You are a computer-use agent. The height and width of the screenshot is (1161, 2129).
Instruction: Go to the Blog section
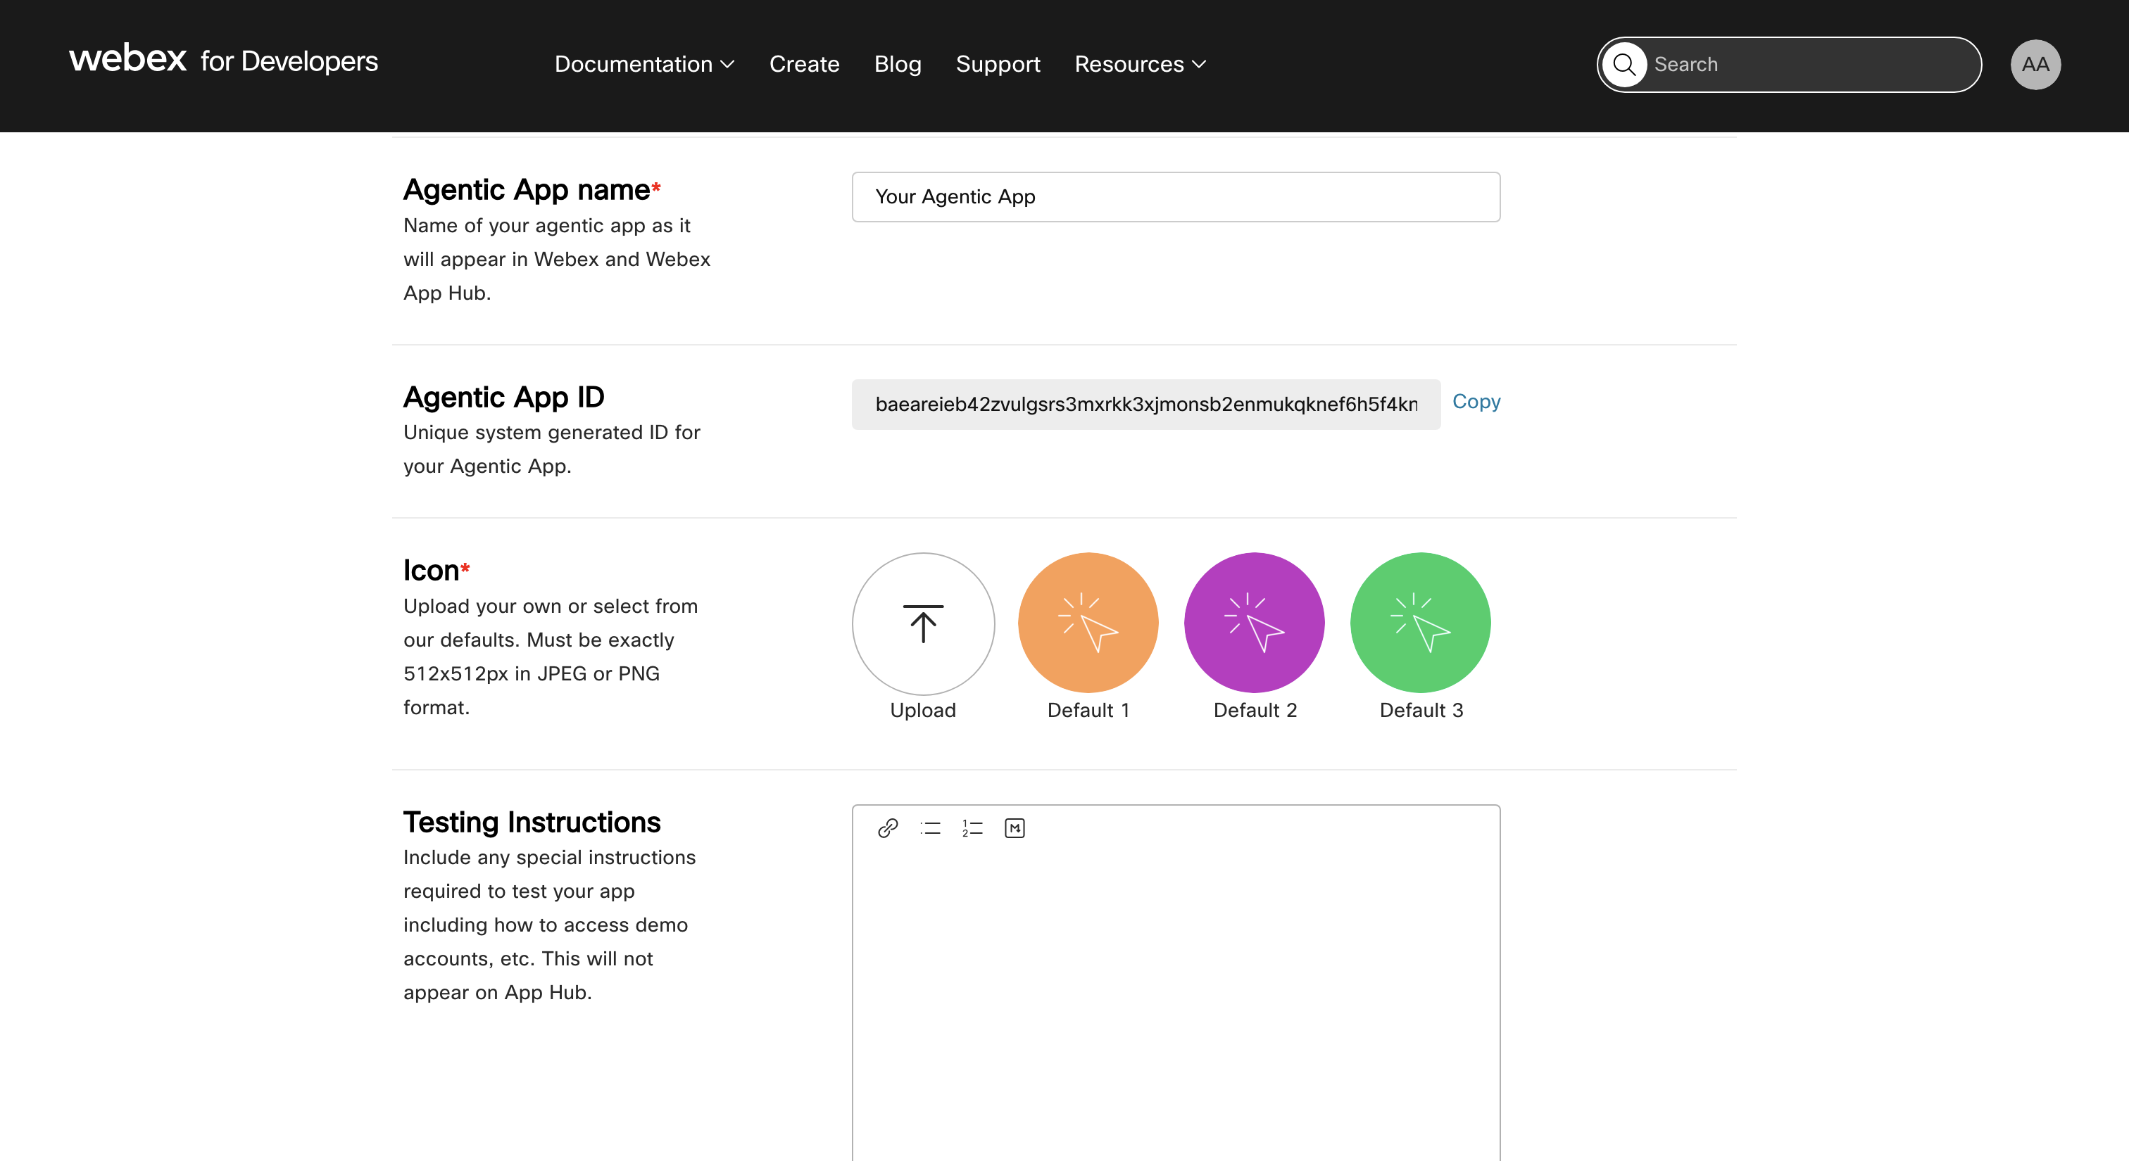[898, 63]
